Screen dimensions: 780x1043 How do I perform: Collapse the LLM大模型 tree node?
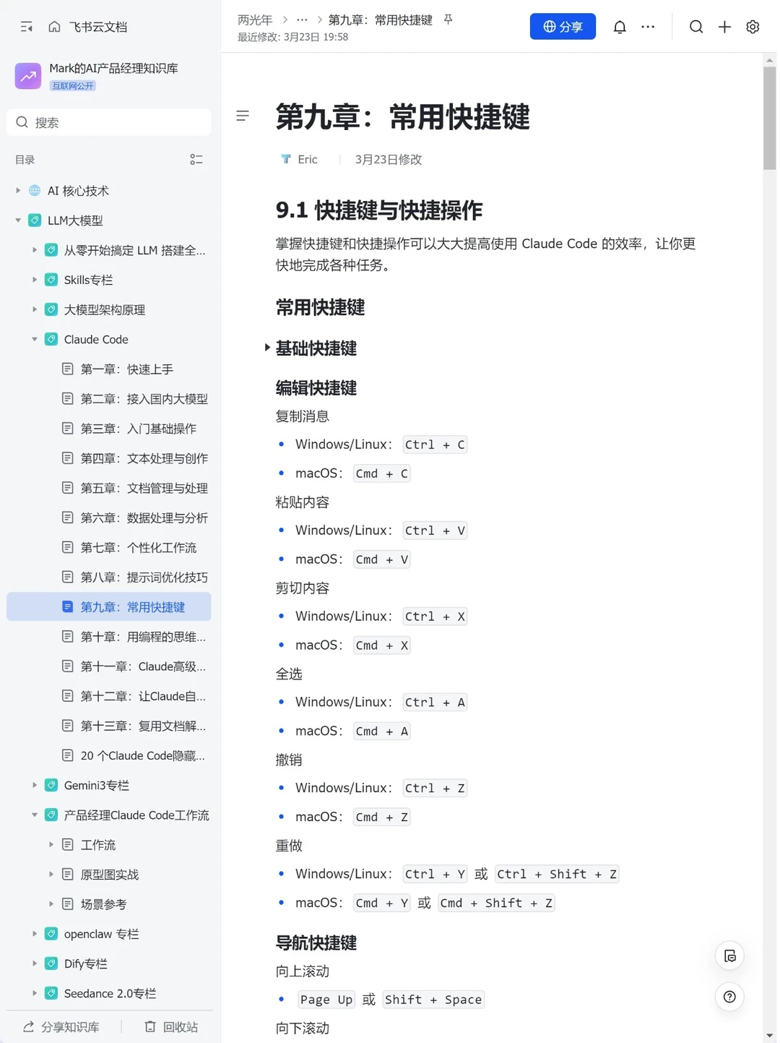(x=18, y=220)
